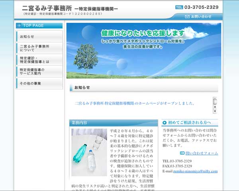Click the water bottles photo thumbnail
The width and height of the screenshot is (239, 191).
click(89, 152)
